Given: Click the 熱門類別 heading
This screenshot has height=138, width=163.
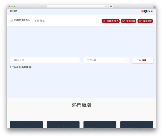Looking at the screenshot, I should [x=81, y=105].
